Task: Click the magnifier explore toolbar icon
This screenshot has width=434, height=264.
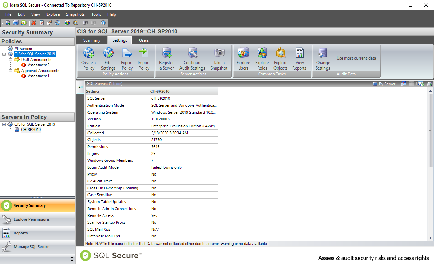Action: pyautogui.click(x=75, y=23)
